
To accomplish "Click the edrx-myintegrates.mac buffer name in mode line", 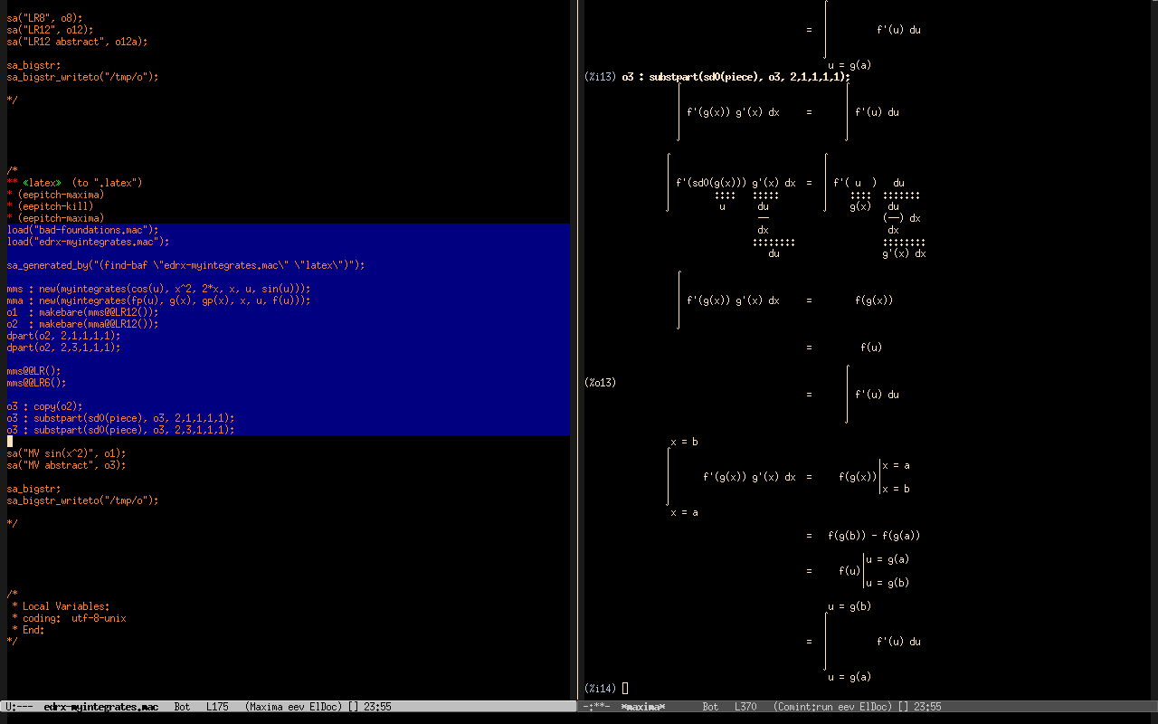I will tap(100, 707).
